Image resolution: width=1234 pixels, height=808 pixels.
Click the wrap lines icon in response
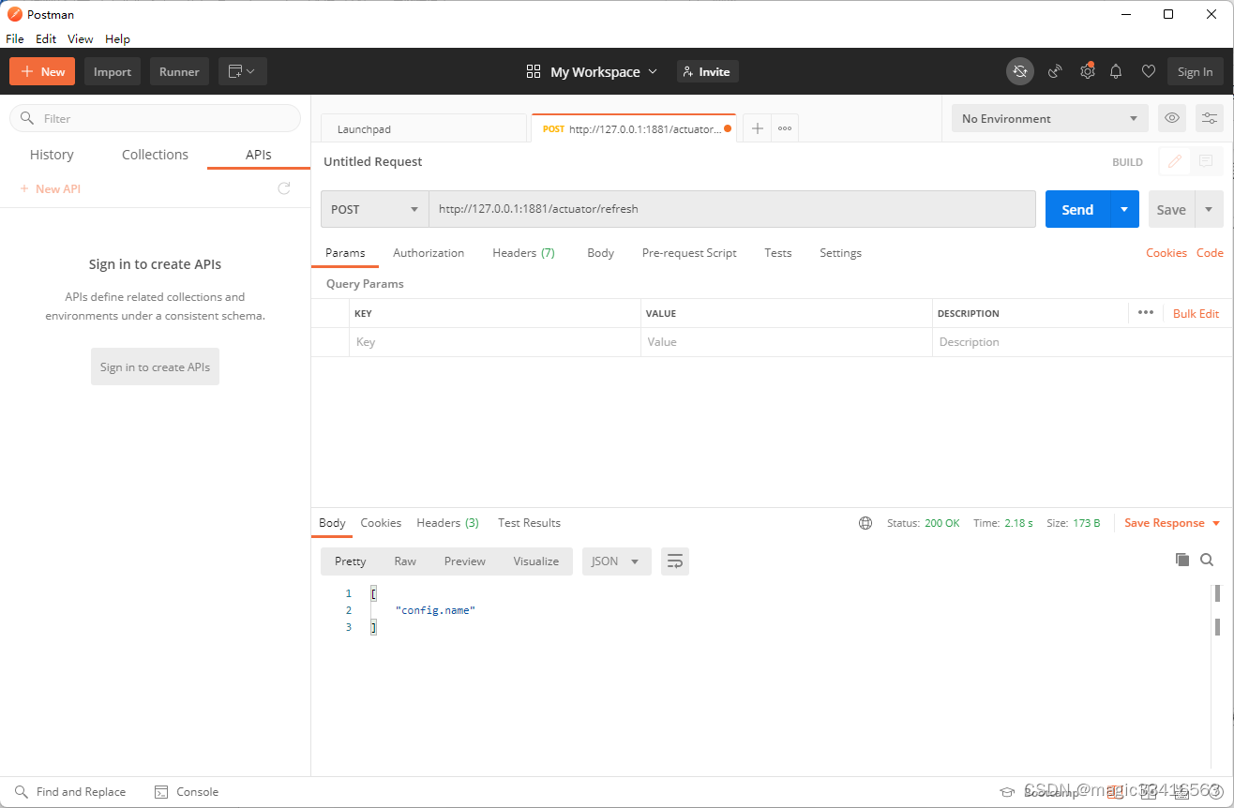[x=675, y=561]
